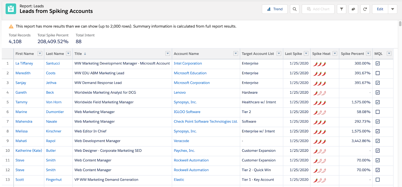Open Dumontier last name link
Image resolution: width=402 pixels, height=187 pixels.
(x=55, y=112)
